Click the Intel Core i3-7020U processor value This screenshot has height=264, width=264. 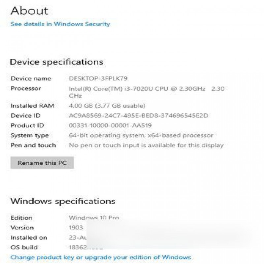(x=147, y=92)
